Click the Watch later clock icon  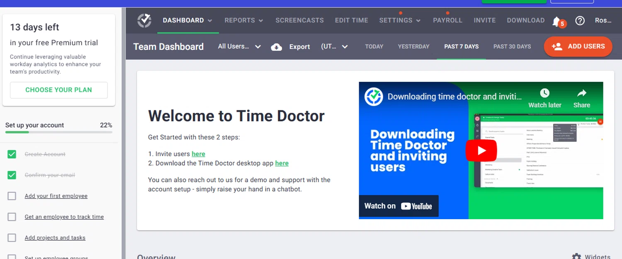coord(544,93)
